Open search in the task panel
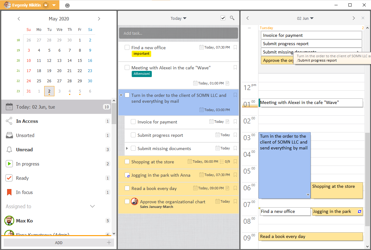Image resolution: width=371 pixels, height=250 pixels. click(232, 18)
